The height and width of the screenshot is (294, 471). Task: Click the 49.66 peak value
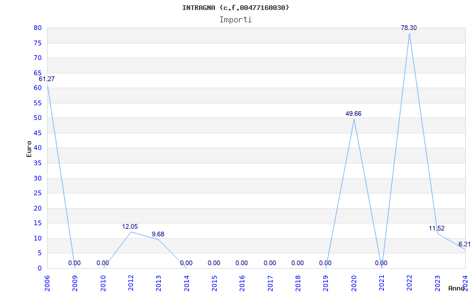(x=354, y=113)
